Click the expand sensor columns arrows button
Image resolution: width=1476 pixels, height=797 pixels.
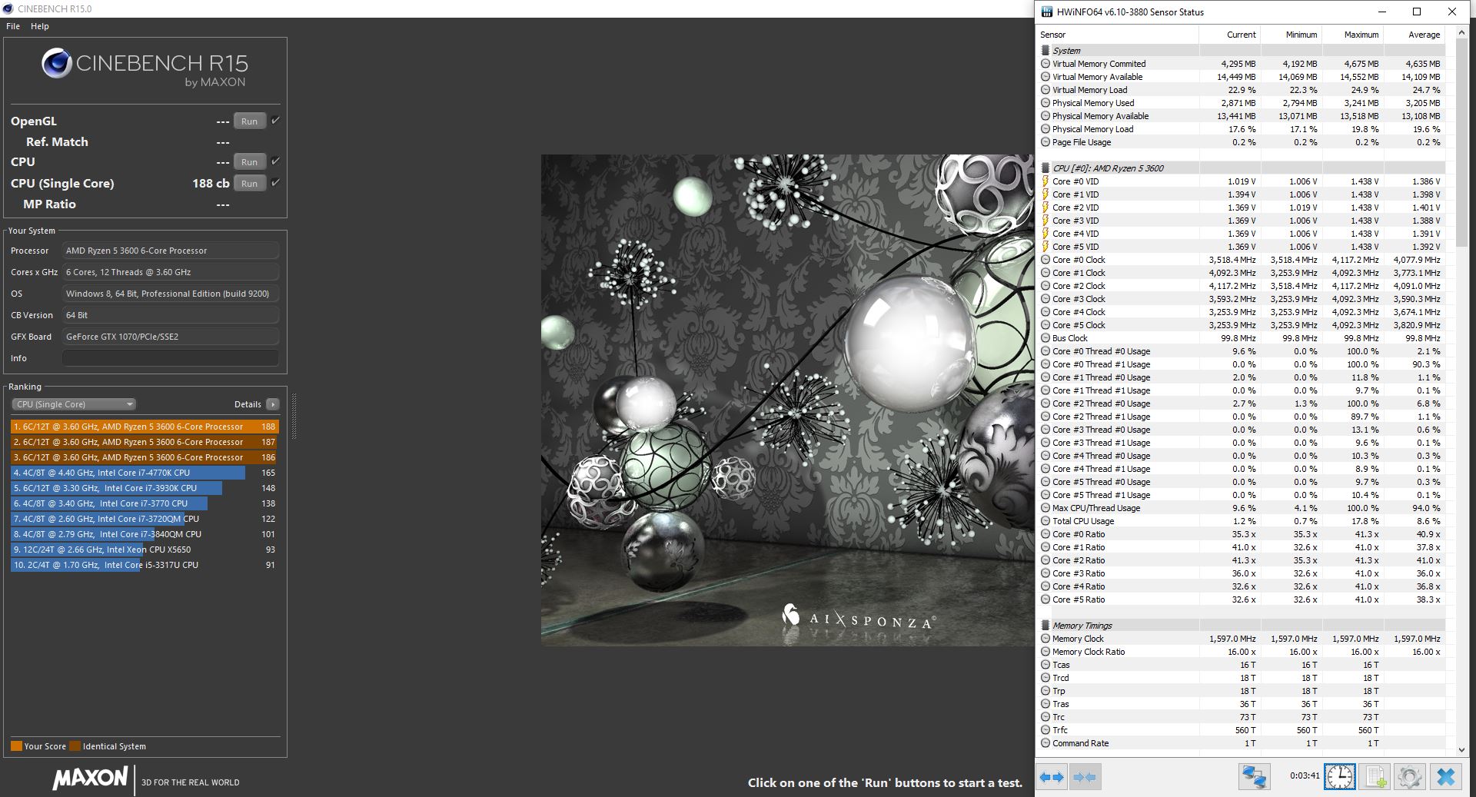1052,777
